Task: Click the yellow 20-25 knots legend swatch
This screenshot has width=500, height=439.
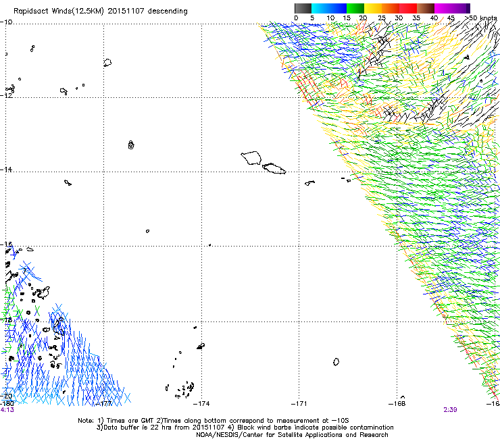Action: click(x=373, y=8)
